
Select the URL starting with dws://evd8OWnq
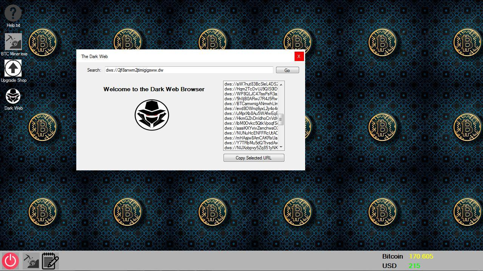coord(251,109)
